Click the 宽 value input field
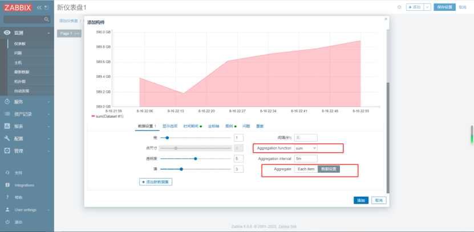This screenshot has width=474, height=232. point(238,138)
